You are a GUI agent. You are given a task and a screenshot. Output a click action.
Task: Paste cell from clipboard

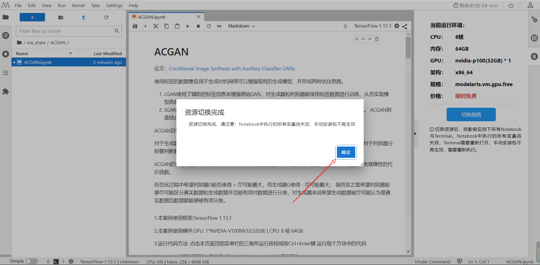pyautogui.click(x=177, y=26)
